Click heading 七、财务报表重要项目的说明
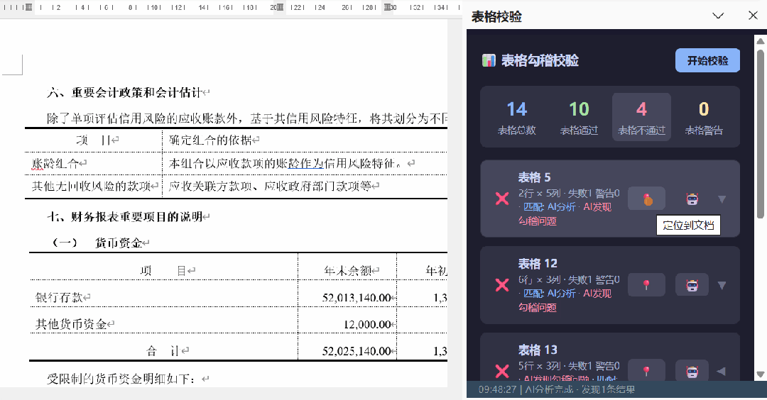Image resolution: width=767 pixels, height=400 pixels. point(125,216)
